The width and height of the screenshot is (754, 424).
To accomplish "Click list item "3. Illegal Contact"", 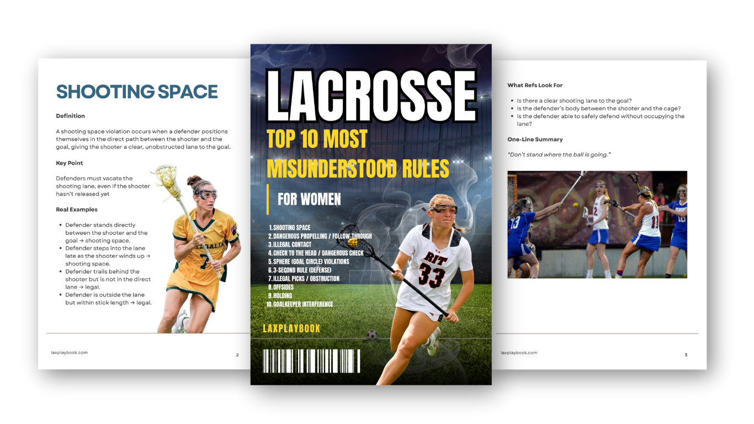I will click(x=290, y=244).
